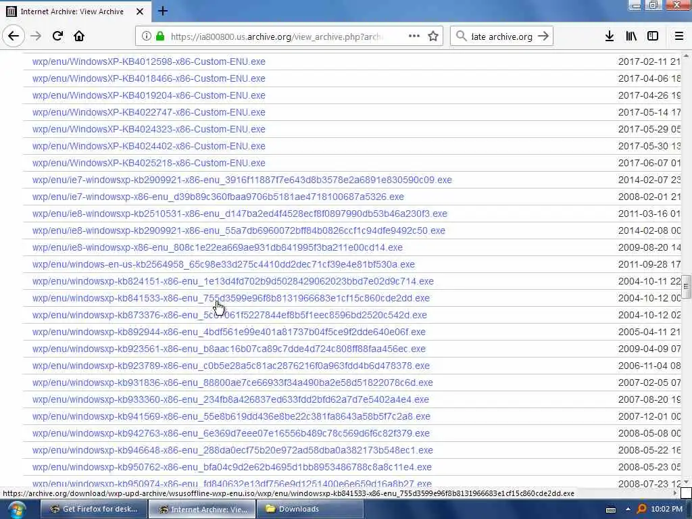This screenshot has height=519, width=692.
Task: Open windowsxp-kb942763 file link
Action: point(231,433)
